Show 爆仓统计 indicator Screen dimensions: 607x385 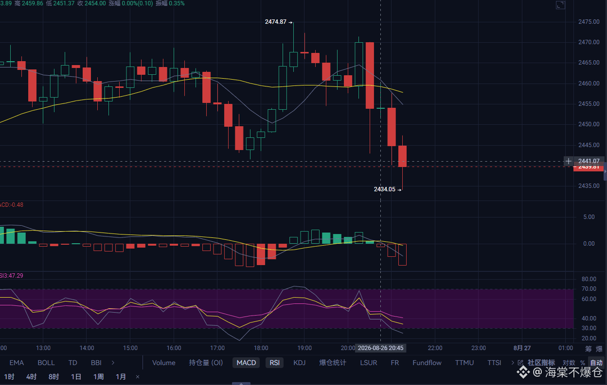(x=333, y=363)
